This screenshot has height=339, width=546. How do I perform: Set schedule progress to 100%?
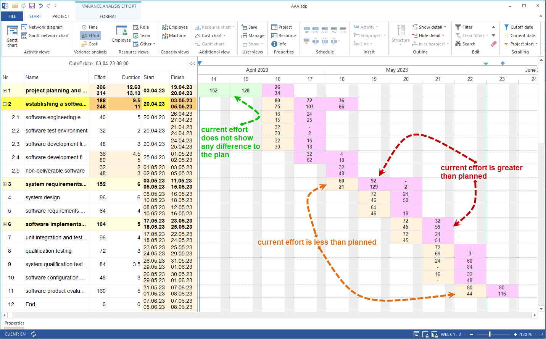point(343,30)
